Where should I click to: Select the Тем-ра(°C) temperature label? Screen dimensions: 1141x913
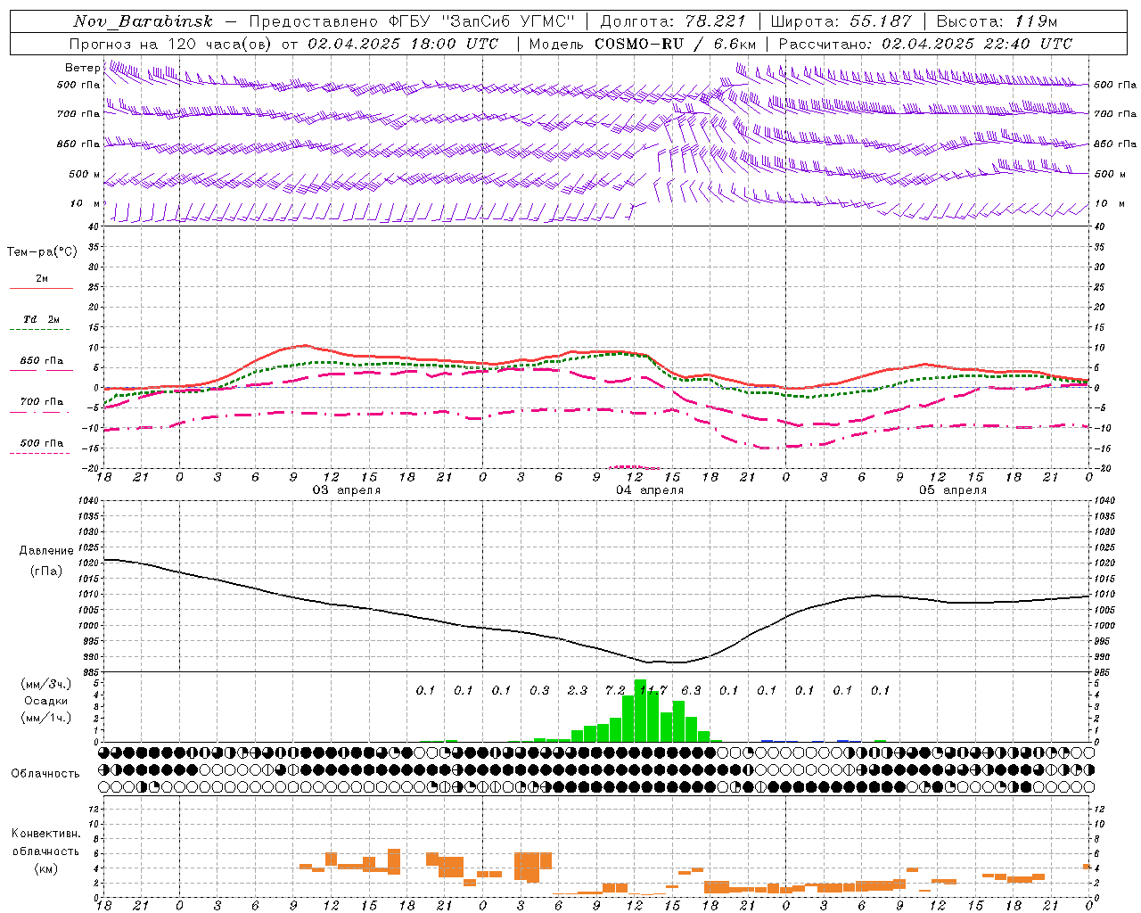coord(42,252)
